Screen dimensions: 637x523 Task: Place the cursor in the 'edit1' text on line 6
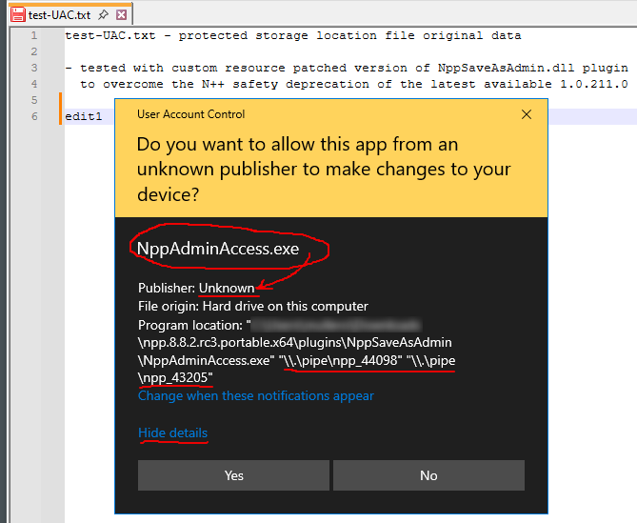coord(83,116)
